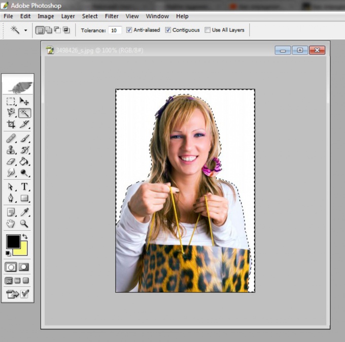This screenshot has width=345, height=342.
Task: Uncheck the Contiguous checkbox
Action: (168, 30)
